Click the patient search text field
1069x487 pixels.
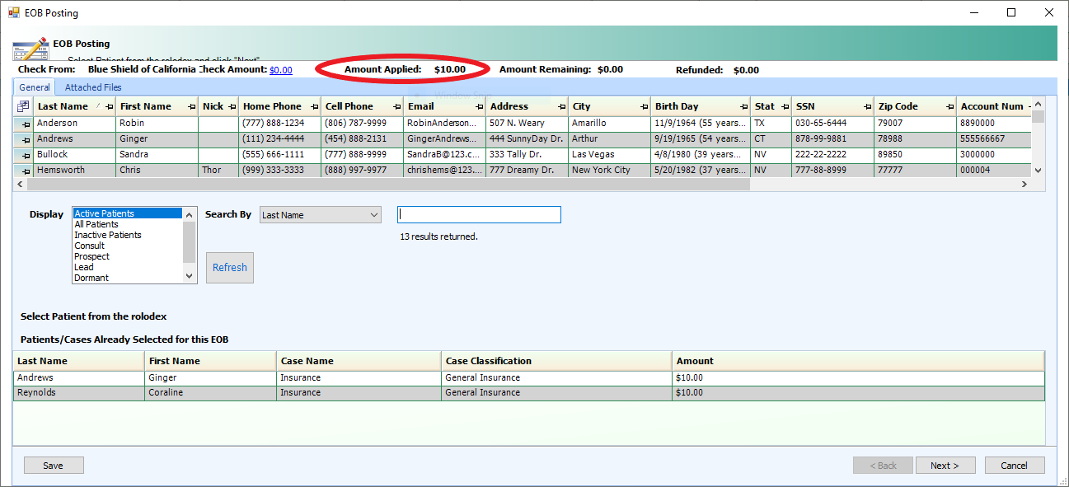point(479,214)
